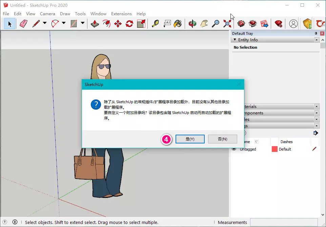Click the tray scrollbar up arrow

click(x=323, y=40)
